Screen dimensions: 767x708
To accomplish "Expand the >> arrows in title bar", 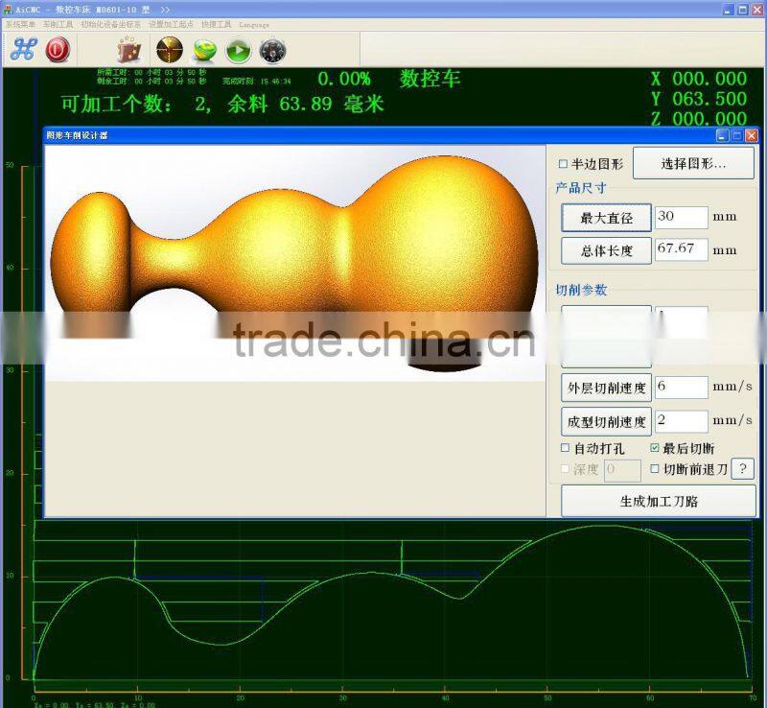I will tap(165, 9).
